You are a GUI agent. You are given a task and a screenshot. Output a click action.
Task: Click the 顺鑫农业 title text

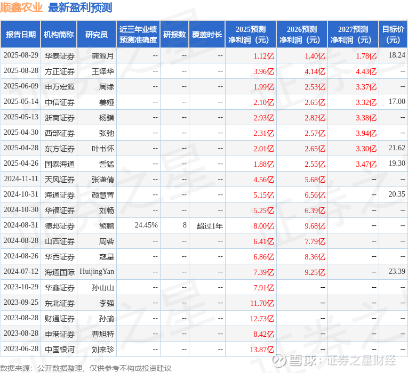tap(21, 7)
